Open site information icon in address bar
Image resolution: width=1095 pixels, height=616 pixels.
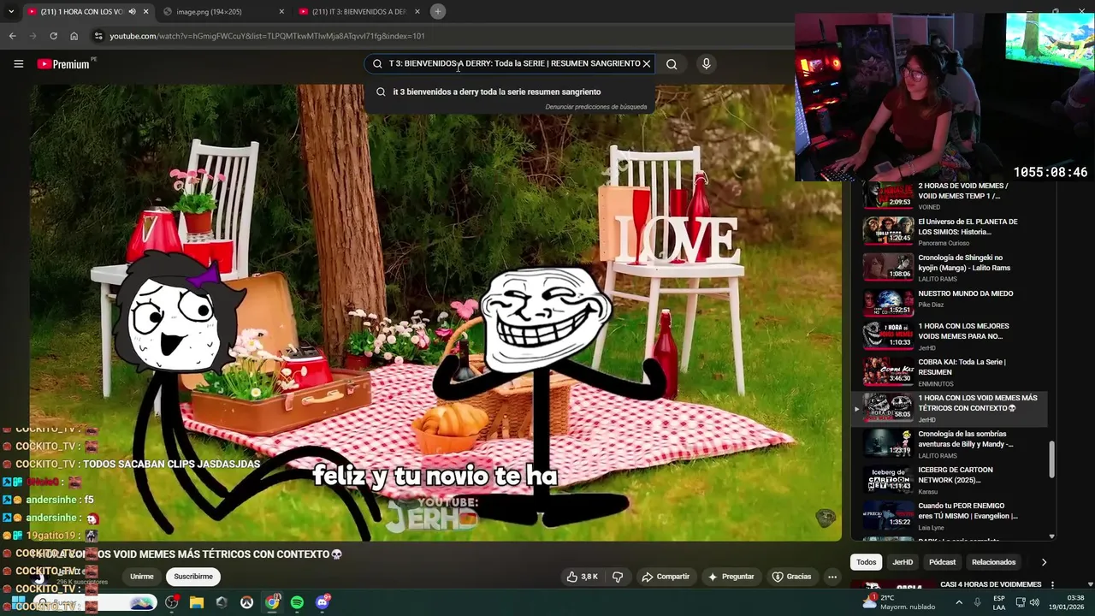[98, 36]
